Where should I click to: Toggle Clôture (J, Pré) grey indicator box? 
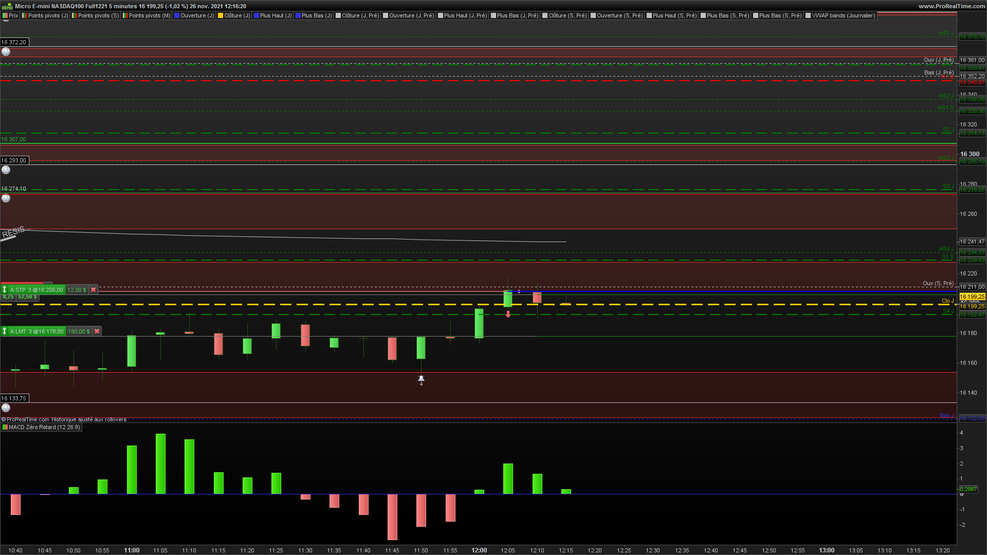[338, 15]
